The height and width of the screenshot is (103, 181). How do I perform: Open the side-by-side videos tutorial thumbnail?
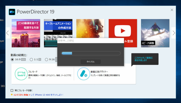(x=26, y=33)
